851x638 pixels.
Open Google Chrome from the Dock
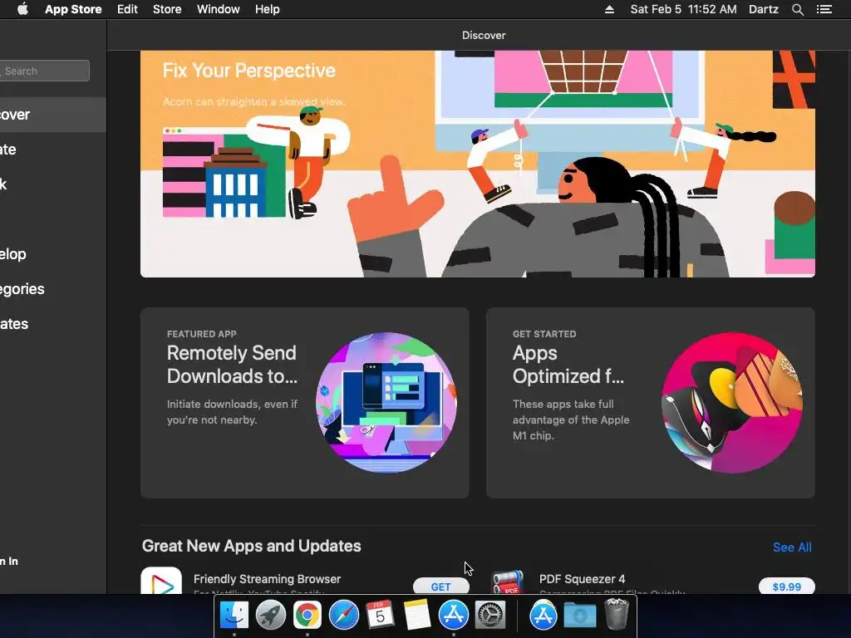[307, 615]
